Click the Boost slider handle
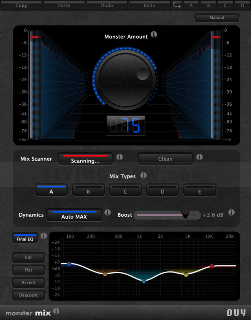This screenshot has width=251, height=320. tap(185, 215)
